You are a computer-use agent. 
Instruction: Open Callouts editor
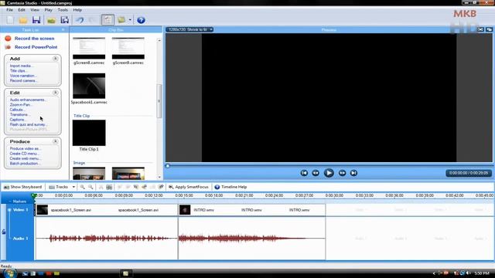pyautogui.click(x=17, y=110)
